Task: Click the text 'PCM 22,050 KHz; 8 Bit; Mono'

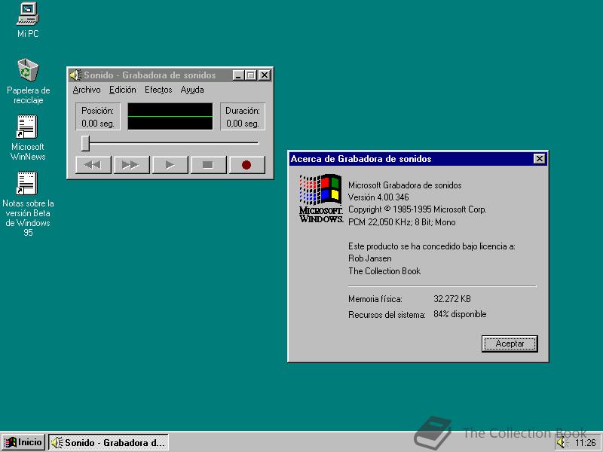Action: point(402,222)
